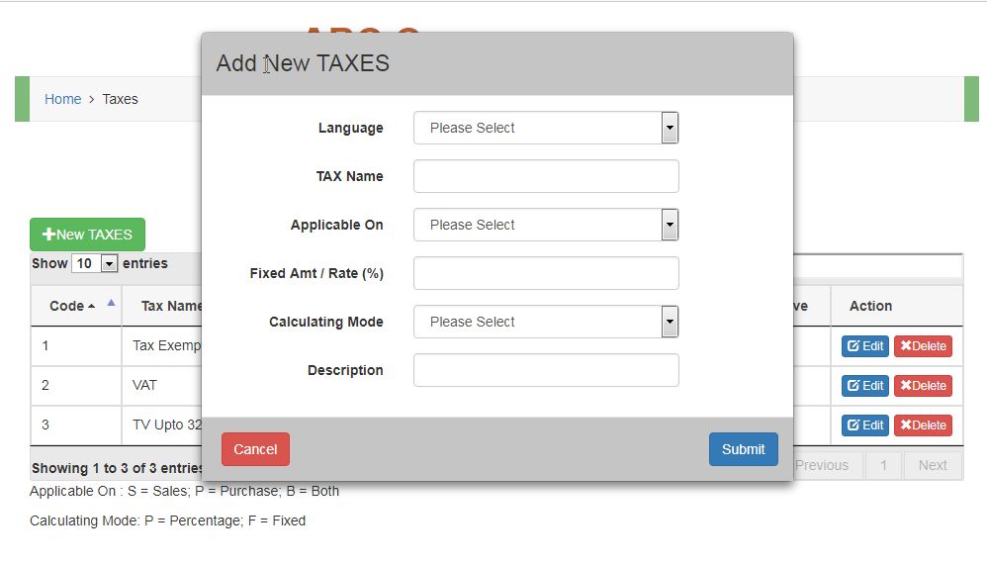The height and width of the screenshot is (566, 987).
Task: Cancel the Add New TAXES dialog
Action: coord(255,449)
